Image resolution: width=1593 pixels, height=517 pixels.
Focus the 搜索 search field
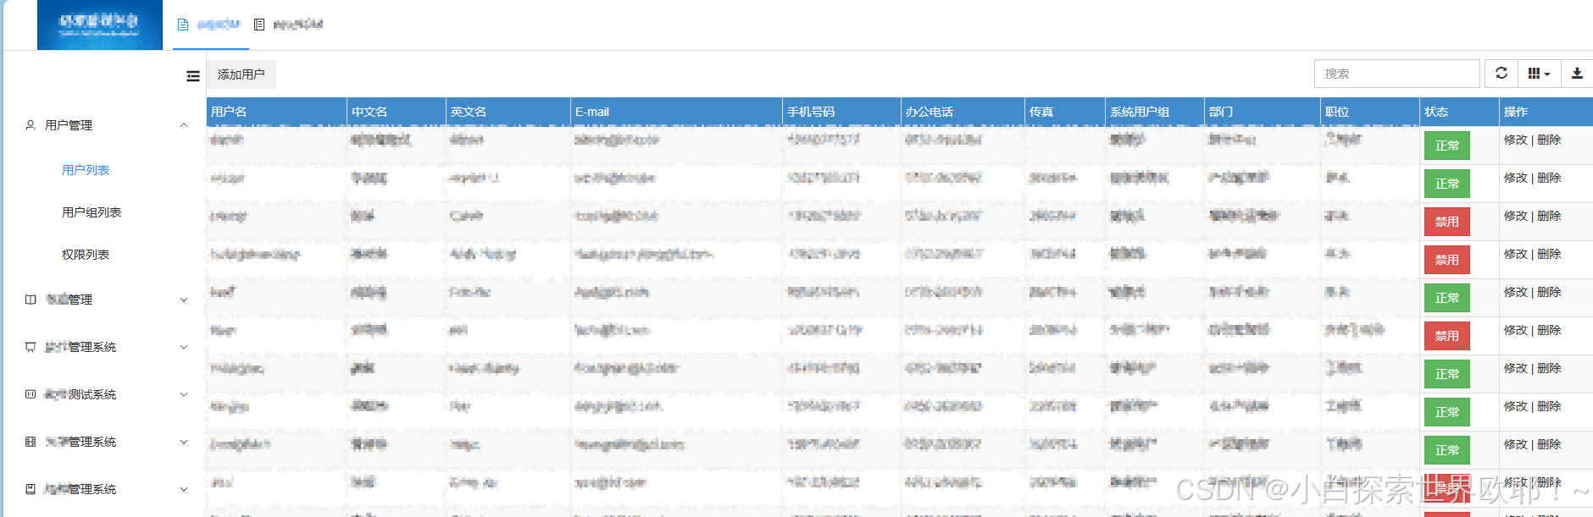1396,74
